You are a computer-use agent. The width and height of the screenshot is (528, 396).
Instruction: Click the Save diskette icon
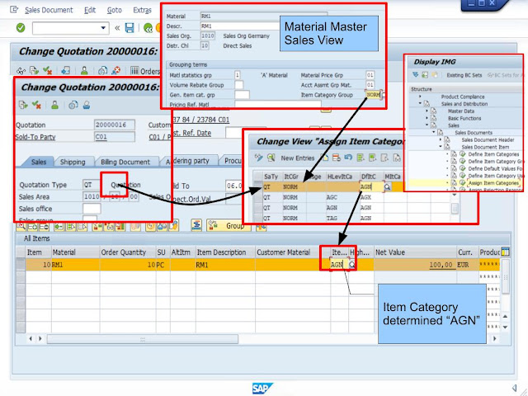click(130, 27)
